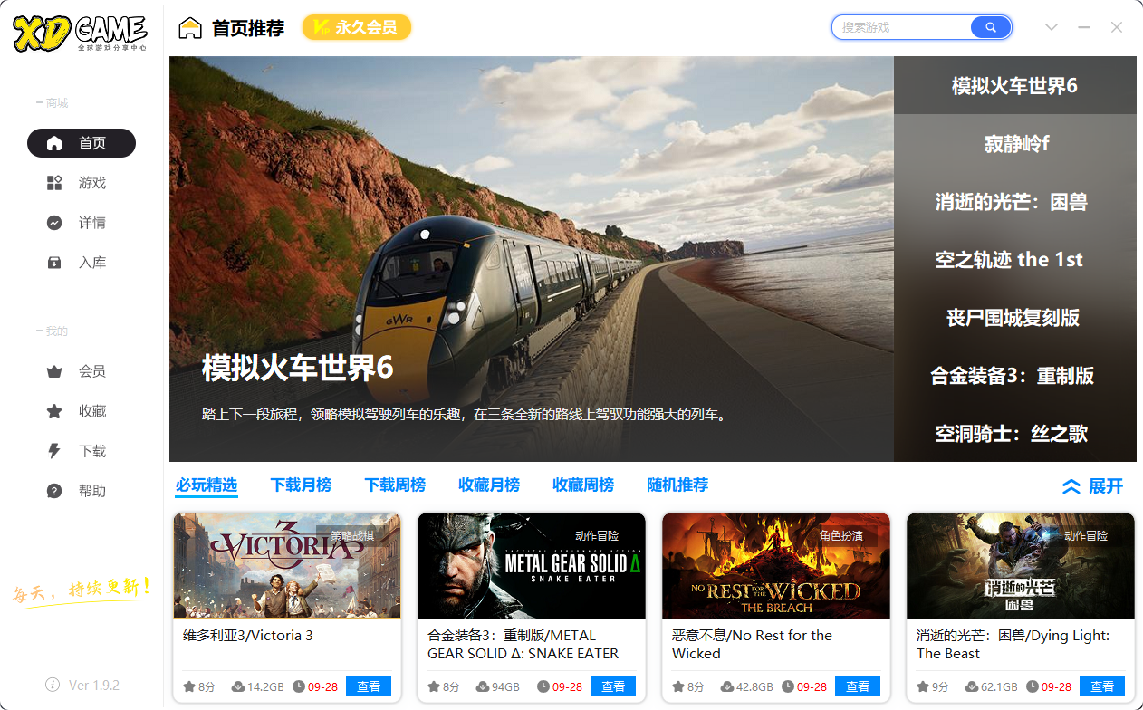Open the Metal Gear Solid cover thumbnail
The width and height of the screenshot is (1143, 710).
coord(532,566)
